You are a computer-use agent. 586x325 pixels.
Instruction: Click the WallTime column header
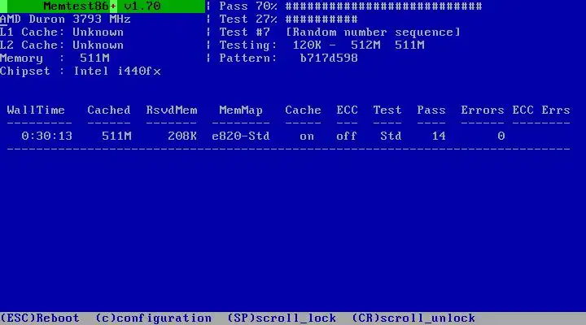pos(36,110)
